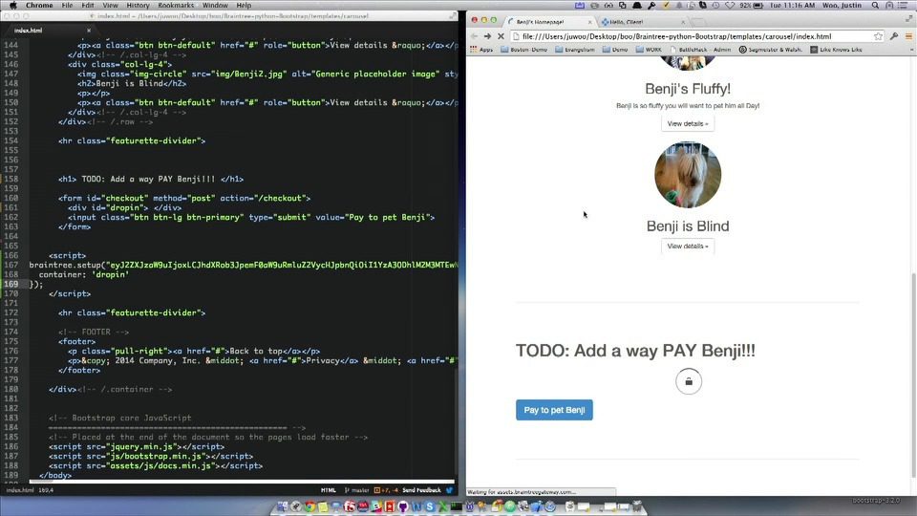Open the Chrome hamburger menu
Screen dimensions: 917x516
click(908, 36)
